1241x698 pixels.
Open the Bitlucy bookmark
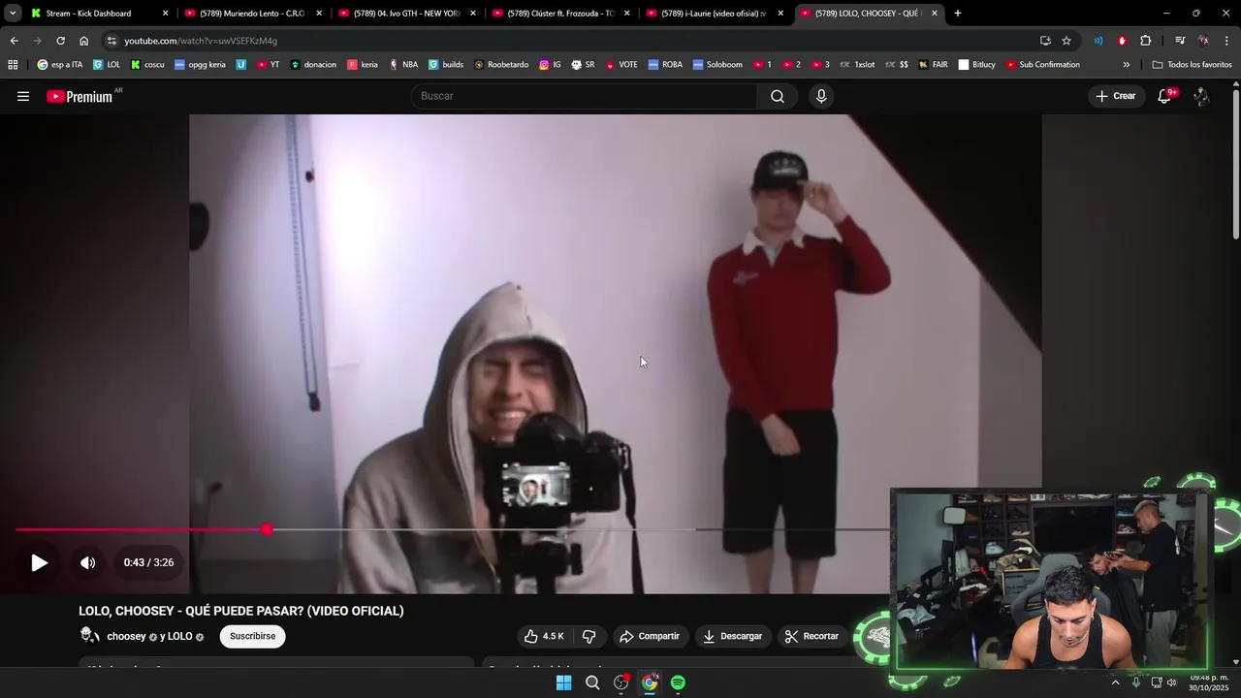click(976, 65)
